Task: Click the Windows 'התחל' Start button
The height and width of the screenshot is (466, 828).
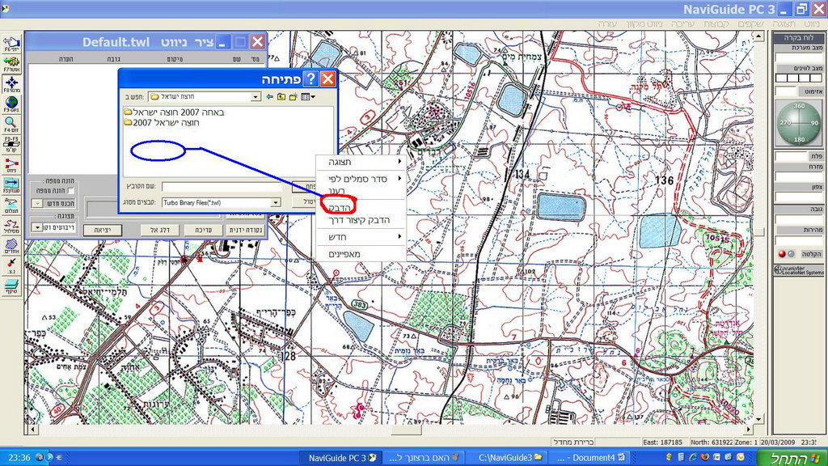Action: (792, 458)
